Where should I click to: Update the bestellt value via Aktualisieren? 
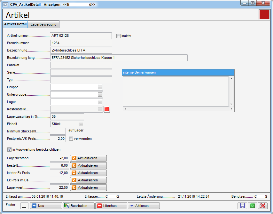point(88,165)
